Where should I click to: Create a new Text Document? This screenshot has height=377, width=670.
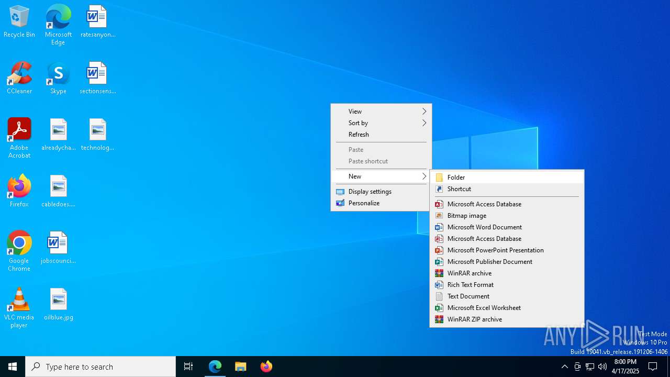click(x=507, y=296)
